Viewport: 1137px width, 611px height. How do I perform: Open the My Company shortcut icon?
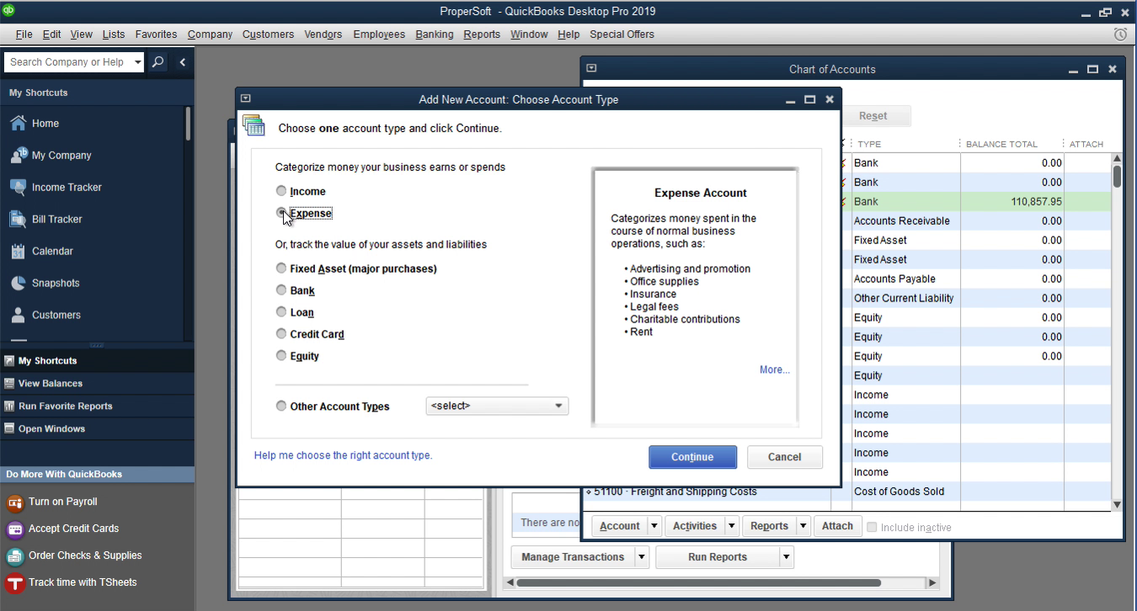18,156
